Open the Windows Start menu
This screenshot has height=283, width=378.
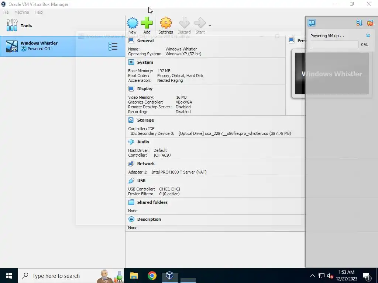9,276
